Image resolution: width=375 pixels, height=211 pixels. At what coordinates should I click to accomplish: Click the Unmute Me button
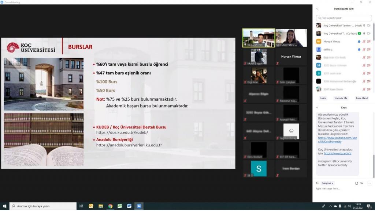coord(341,98)
